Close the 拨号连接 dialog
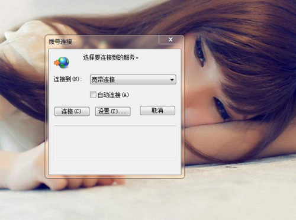This screenshot has height=220, width=296. [x=170, y=40]
